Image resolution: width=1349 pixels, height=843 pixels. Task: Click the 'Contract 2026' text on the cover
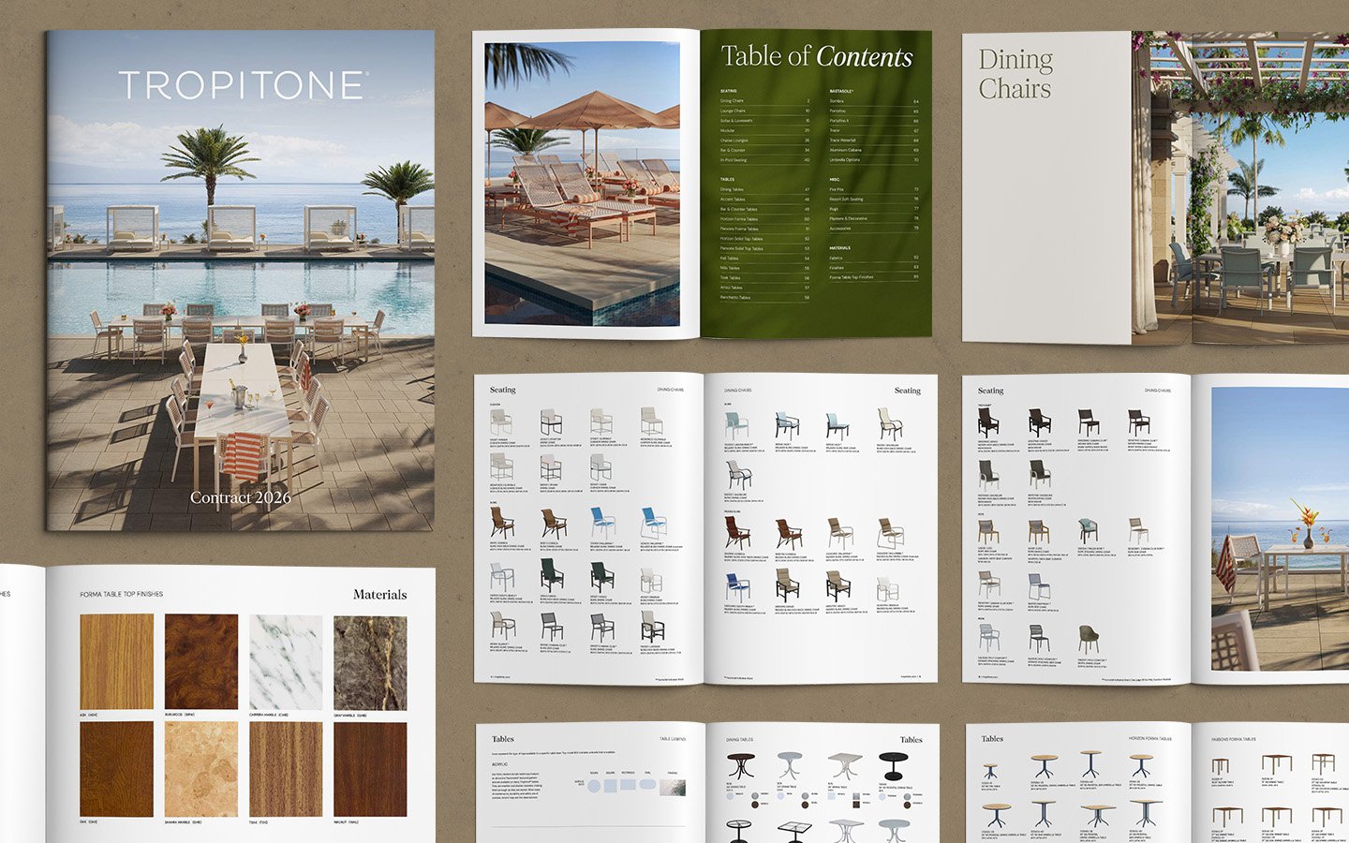point(240,497)
